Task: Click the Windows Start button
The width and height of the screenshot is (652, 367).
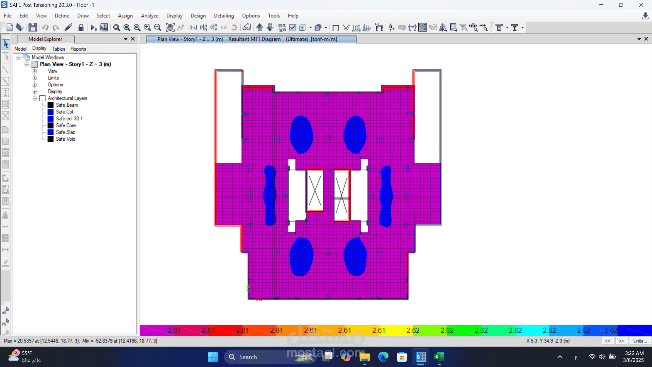Action: [x=213, y=357]
